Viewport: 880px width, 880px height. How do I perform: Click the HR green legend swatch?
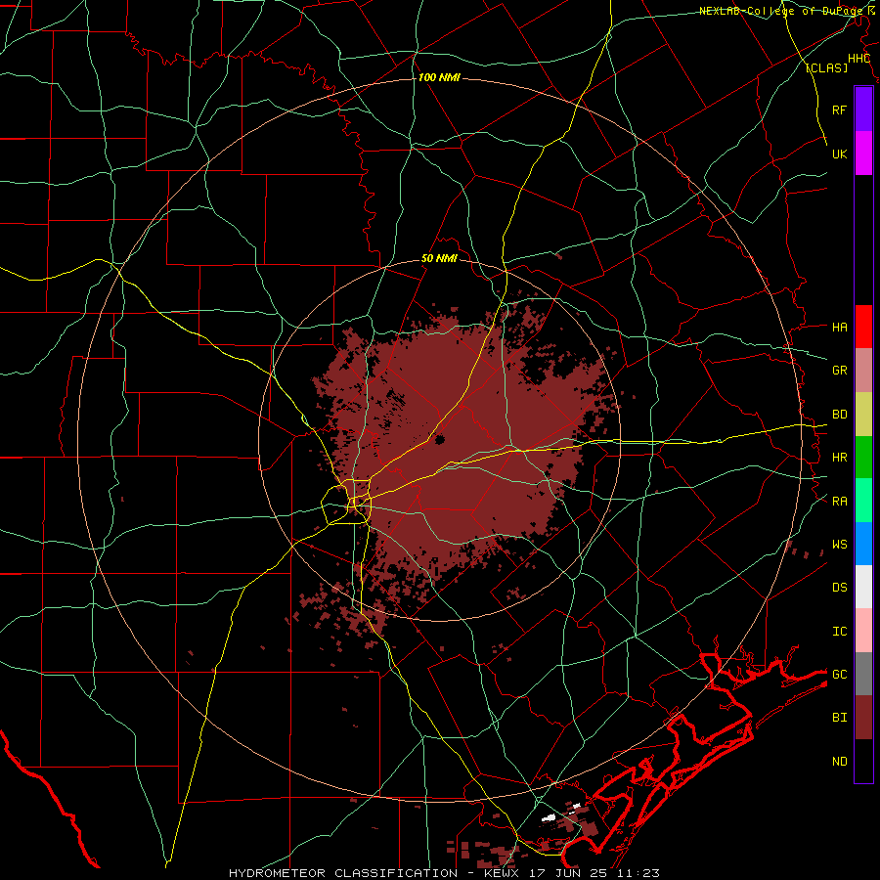[863, 458]
